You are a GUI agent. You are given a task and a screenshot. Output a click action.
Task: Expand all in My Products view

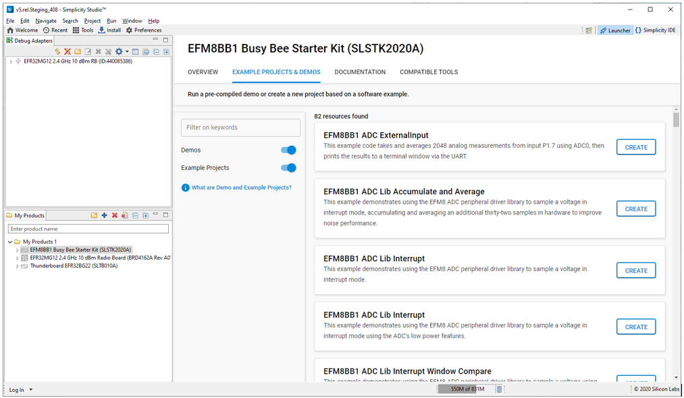146,215
